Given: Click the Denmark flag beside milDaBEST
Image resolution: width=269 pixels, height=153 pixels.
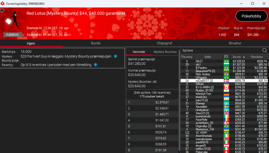Looking at the screenshot, I should (226, 81).
